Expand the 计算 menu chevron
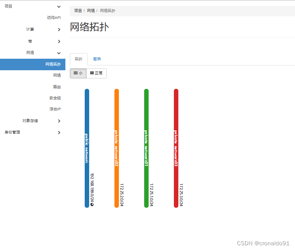 pos(59,30)
